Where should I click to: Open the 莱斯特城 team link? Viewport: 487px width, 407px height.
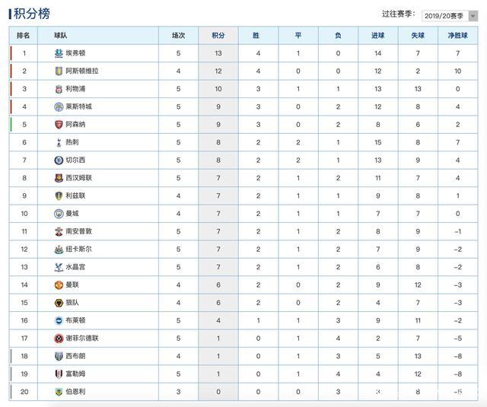78,107
